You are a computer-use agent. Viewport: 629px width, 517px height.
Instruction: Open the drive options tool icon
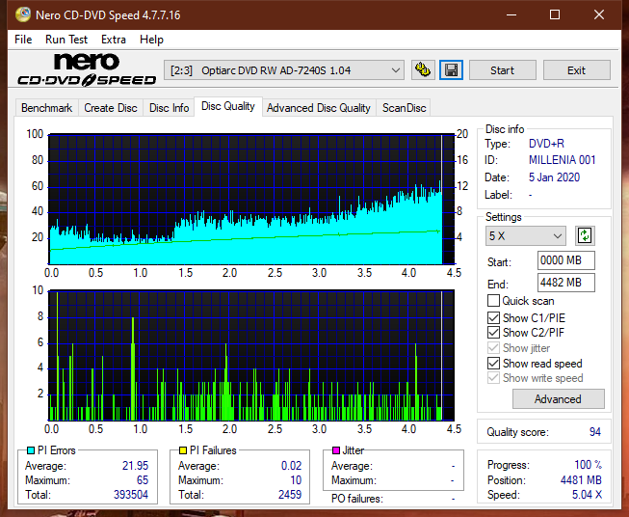tap(423, 70)
